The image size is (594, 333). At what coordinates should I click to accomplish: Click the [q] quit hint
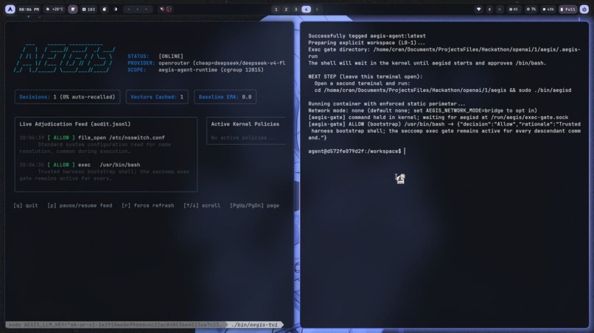click(x=26, y=206)
